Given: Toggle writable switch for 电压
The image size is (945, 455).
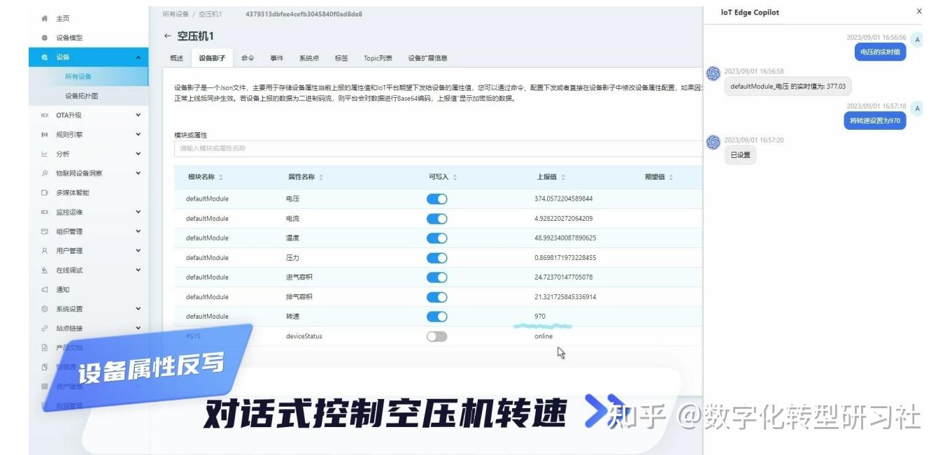Looking at the screenshot, I should pos(437,199).
